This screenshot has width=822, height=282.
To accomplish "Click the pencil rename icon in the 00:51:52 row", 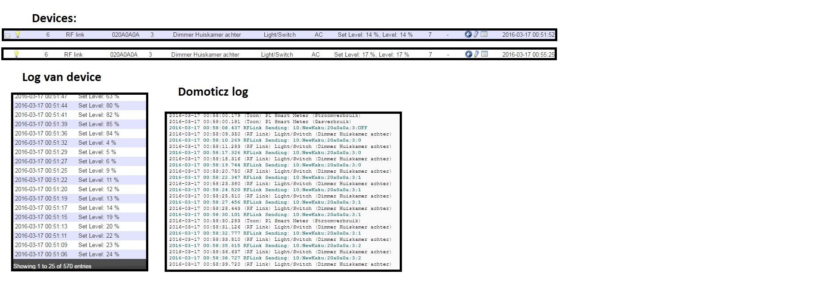I will [476, 34].
